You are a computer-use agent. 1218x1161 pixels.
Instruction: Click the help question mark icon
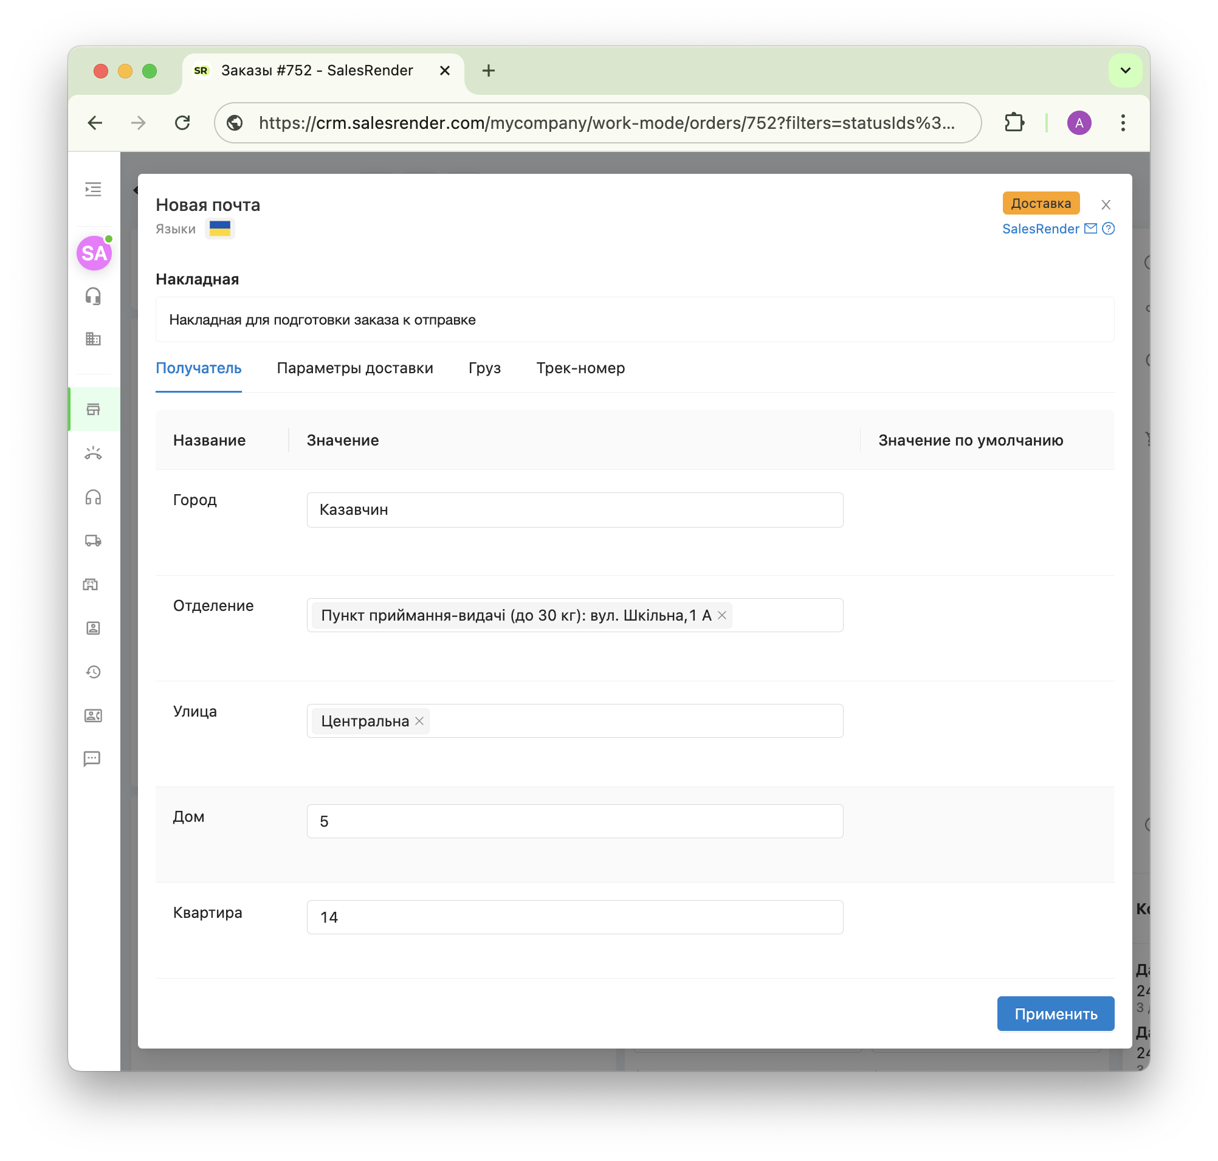tap(1109, 229)
